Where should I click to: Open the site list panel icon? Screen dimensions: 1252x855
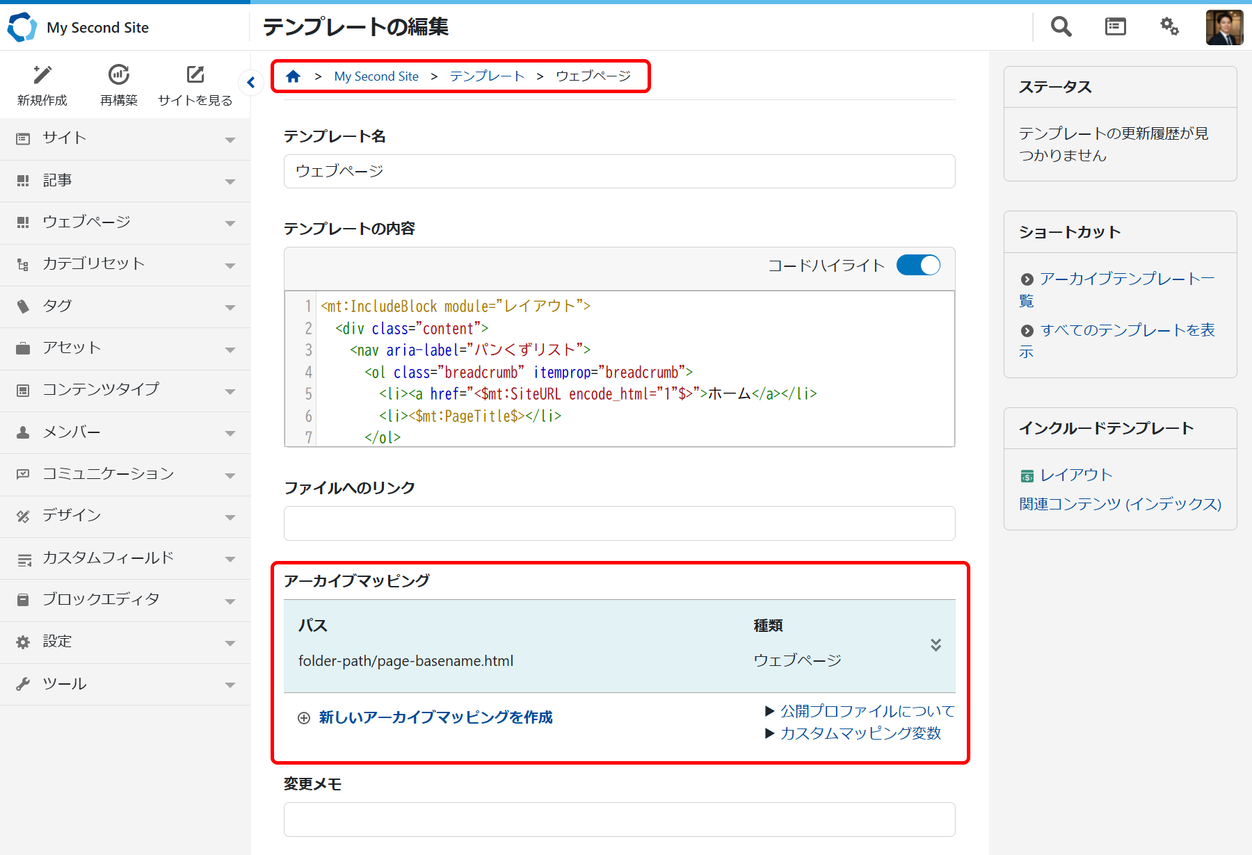click(1115, 27)
